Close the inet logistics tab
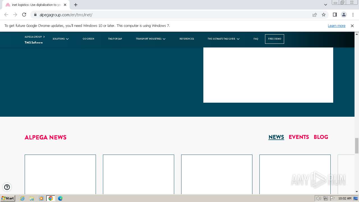 65,5
